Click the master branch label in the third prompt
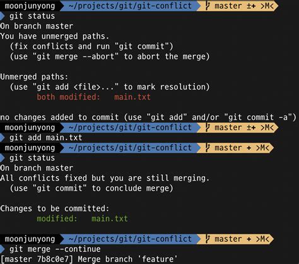The image size is (299, 264). pyautogui.click(x=228, y=148)
